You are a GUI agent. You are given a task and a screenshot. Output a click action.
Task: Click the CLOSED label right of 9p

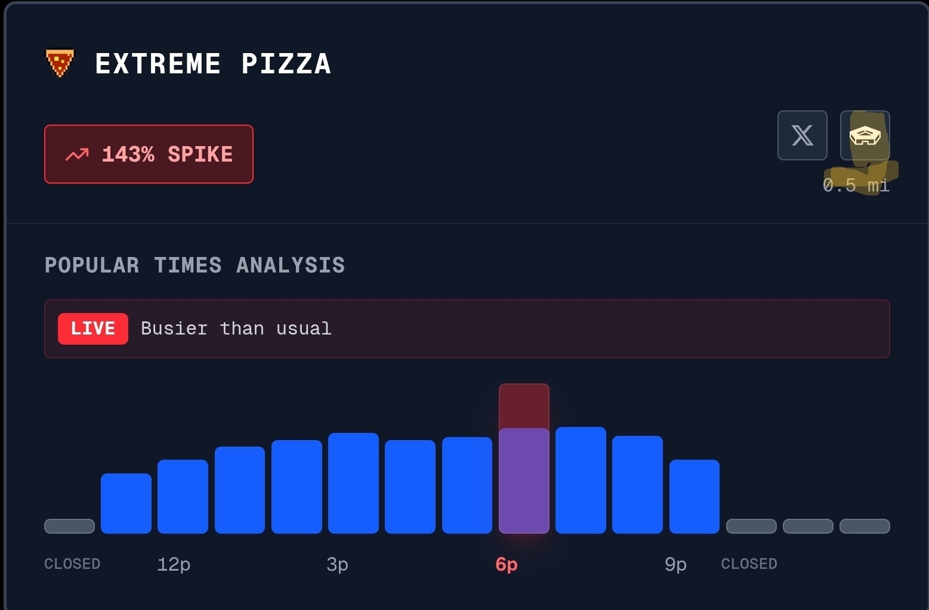[x=749, y=564]
